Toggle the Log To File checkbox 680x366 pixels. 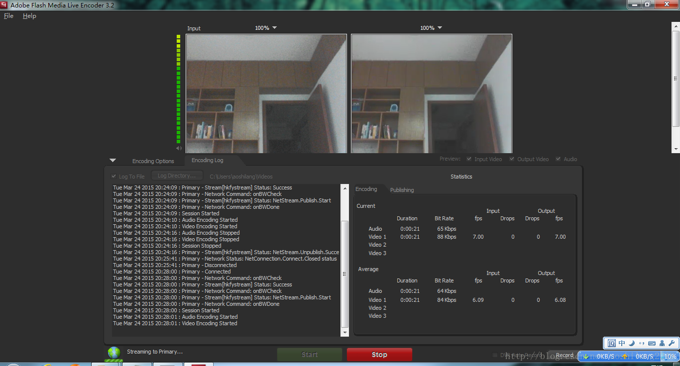coord(114,177)
